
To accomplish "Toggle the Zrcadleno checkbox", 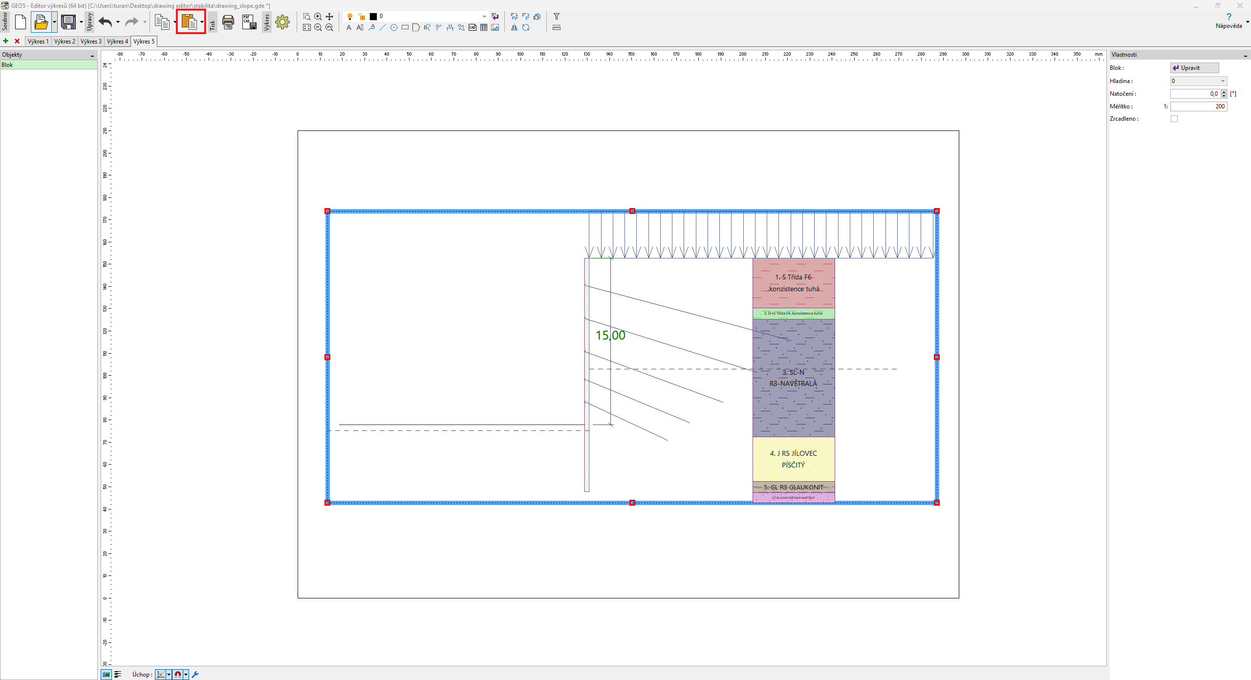I will coord(1174,119).
